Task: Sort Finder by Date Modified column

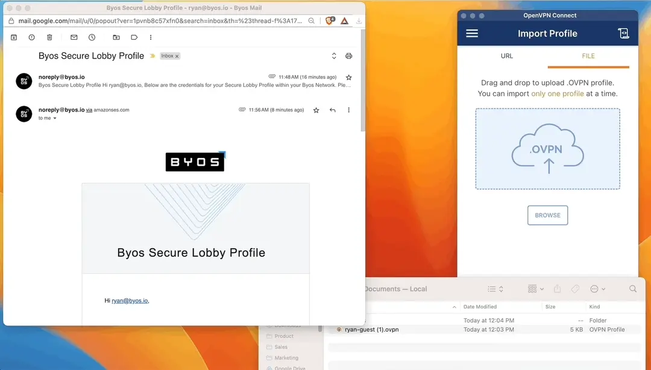Action: [480, 307]
